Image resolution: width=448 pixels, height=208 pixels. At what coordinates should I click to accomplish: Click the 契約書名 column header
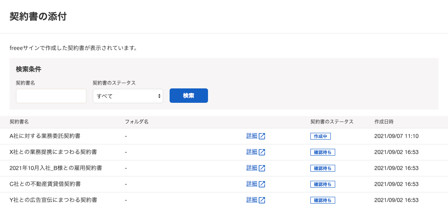pyautogui.click(x=19, y=122)
